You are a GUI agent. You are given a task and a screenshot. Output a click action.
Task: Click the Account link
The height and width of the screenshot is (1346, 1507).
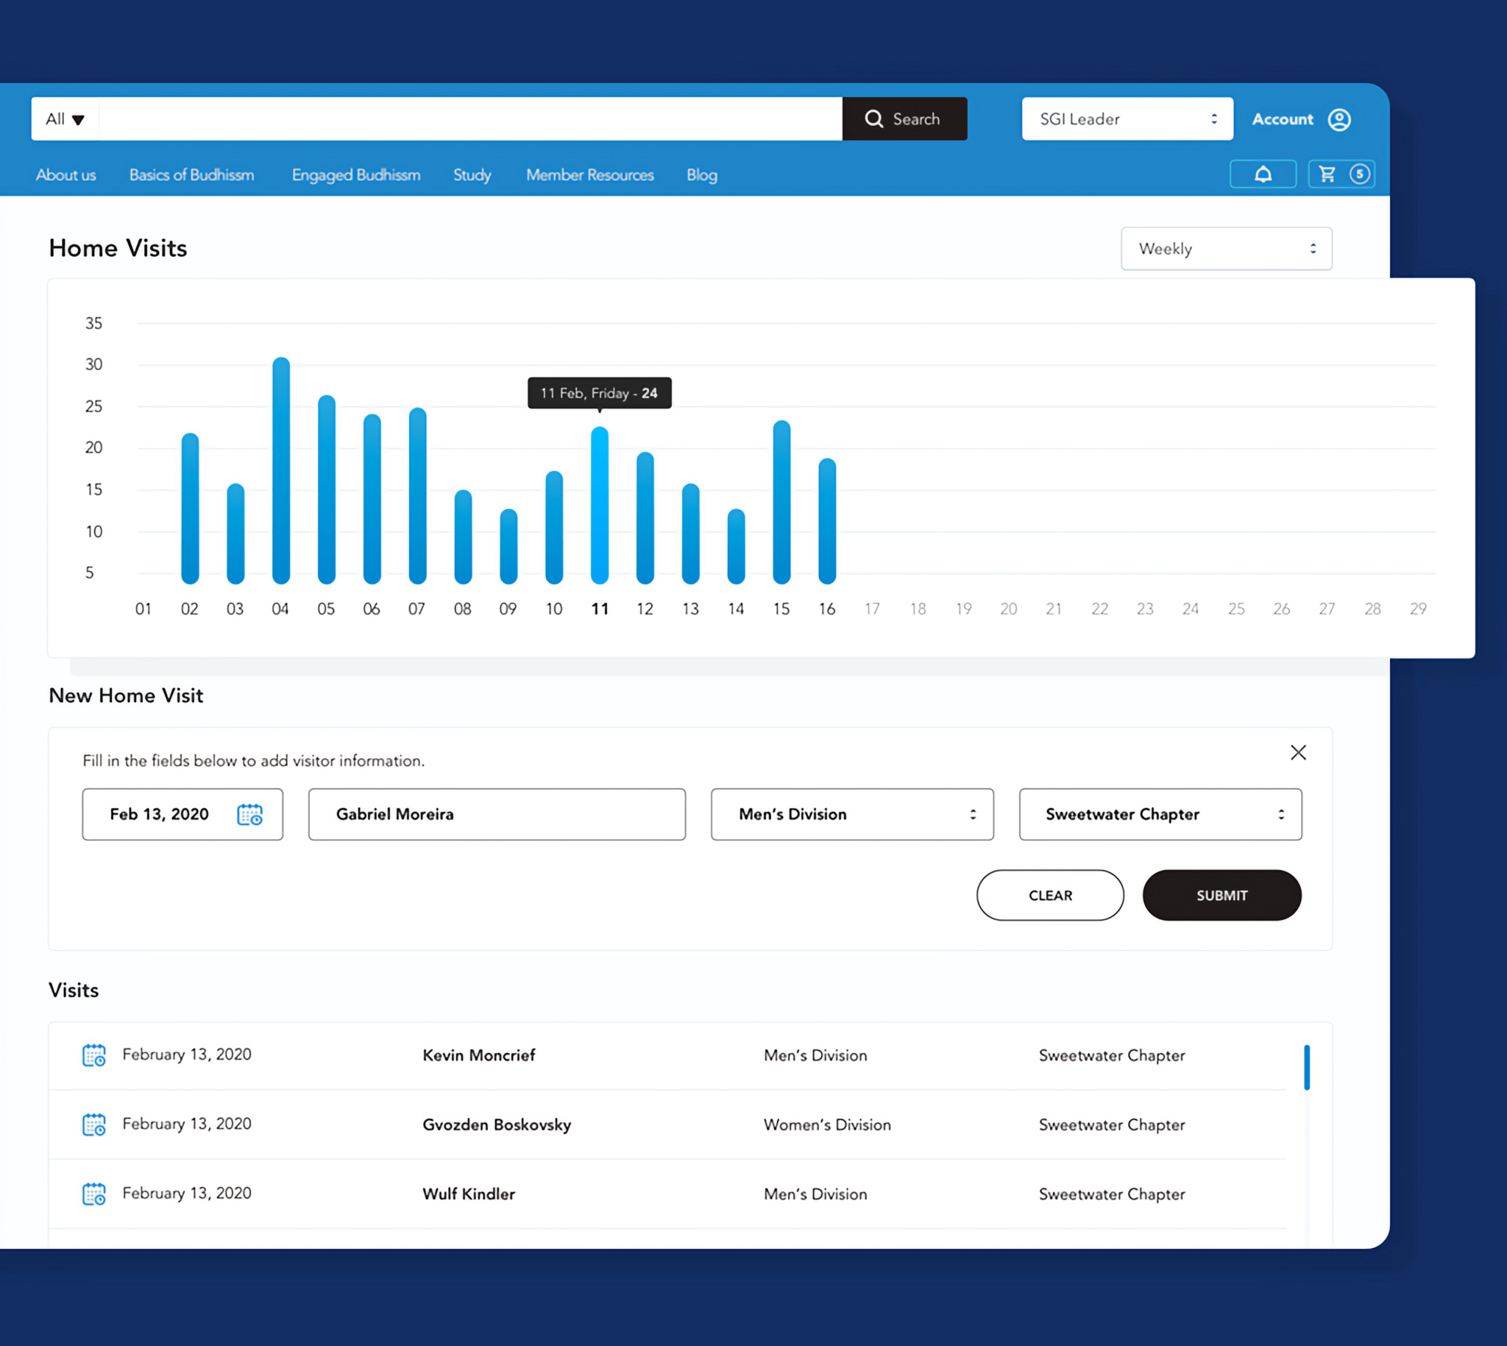[x=1283, y=120]
